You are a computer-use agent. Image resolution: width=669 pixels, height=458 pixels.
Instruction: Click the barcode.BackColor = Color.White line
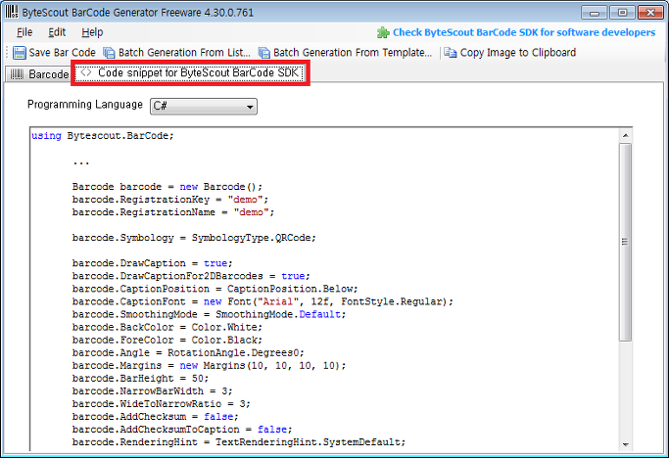click(x=167, y=328)
